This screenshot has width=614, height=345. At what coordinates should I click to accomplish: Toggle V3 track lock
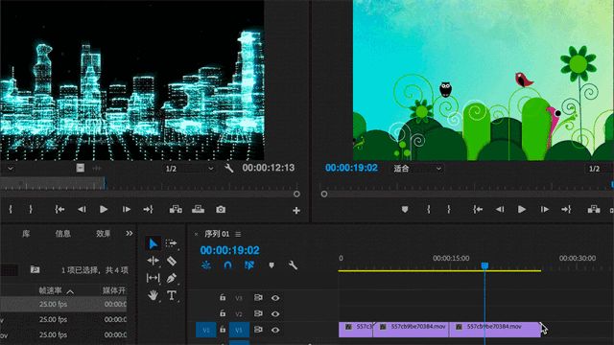point(223,298)
